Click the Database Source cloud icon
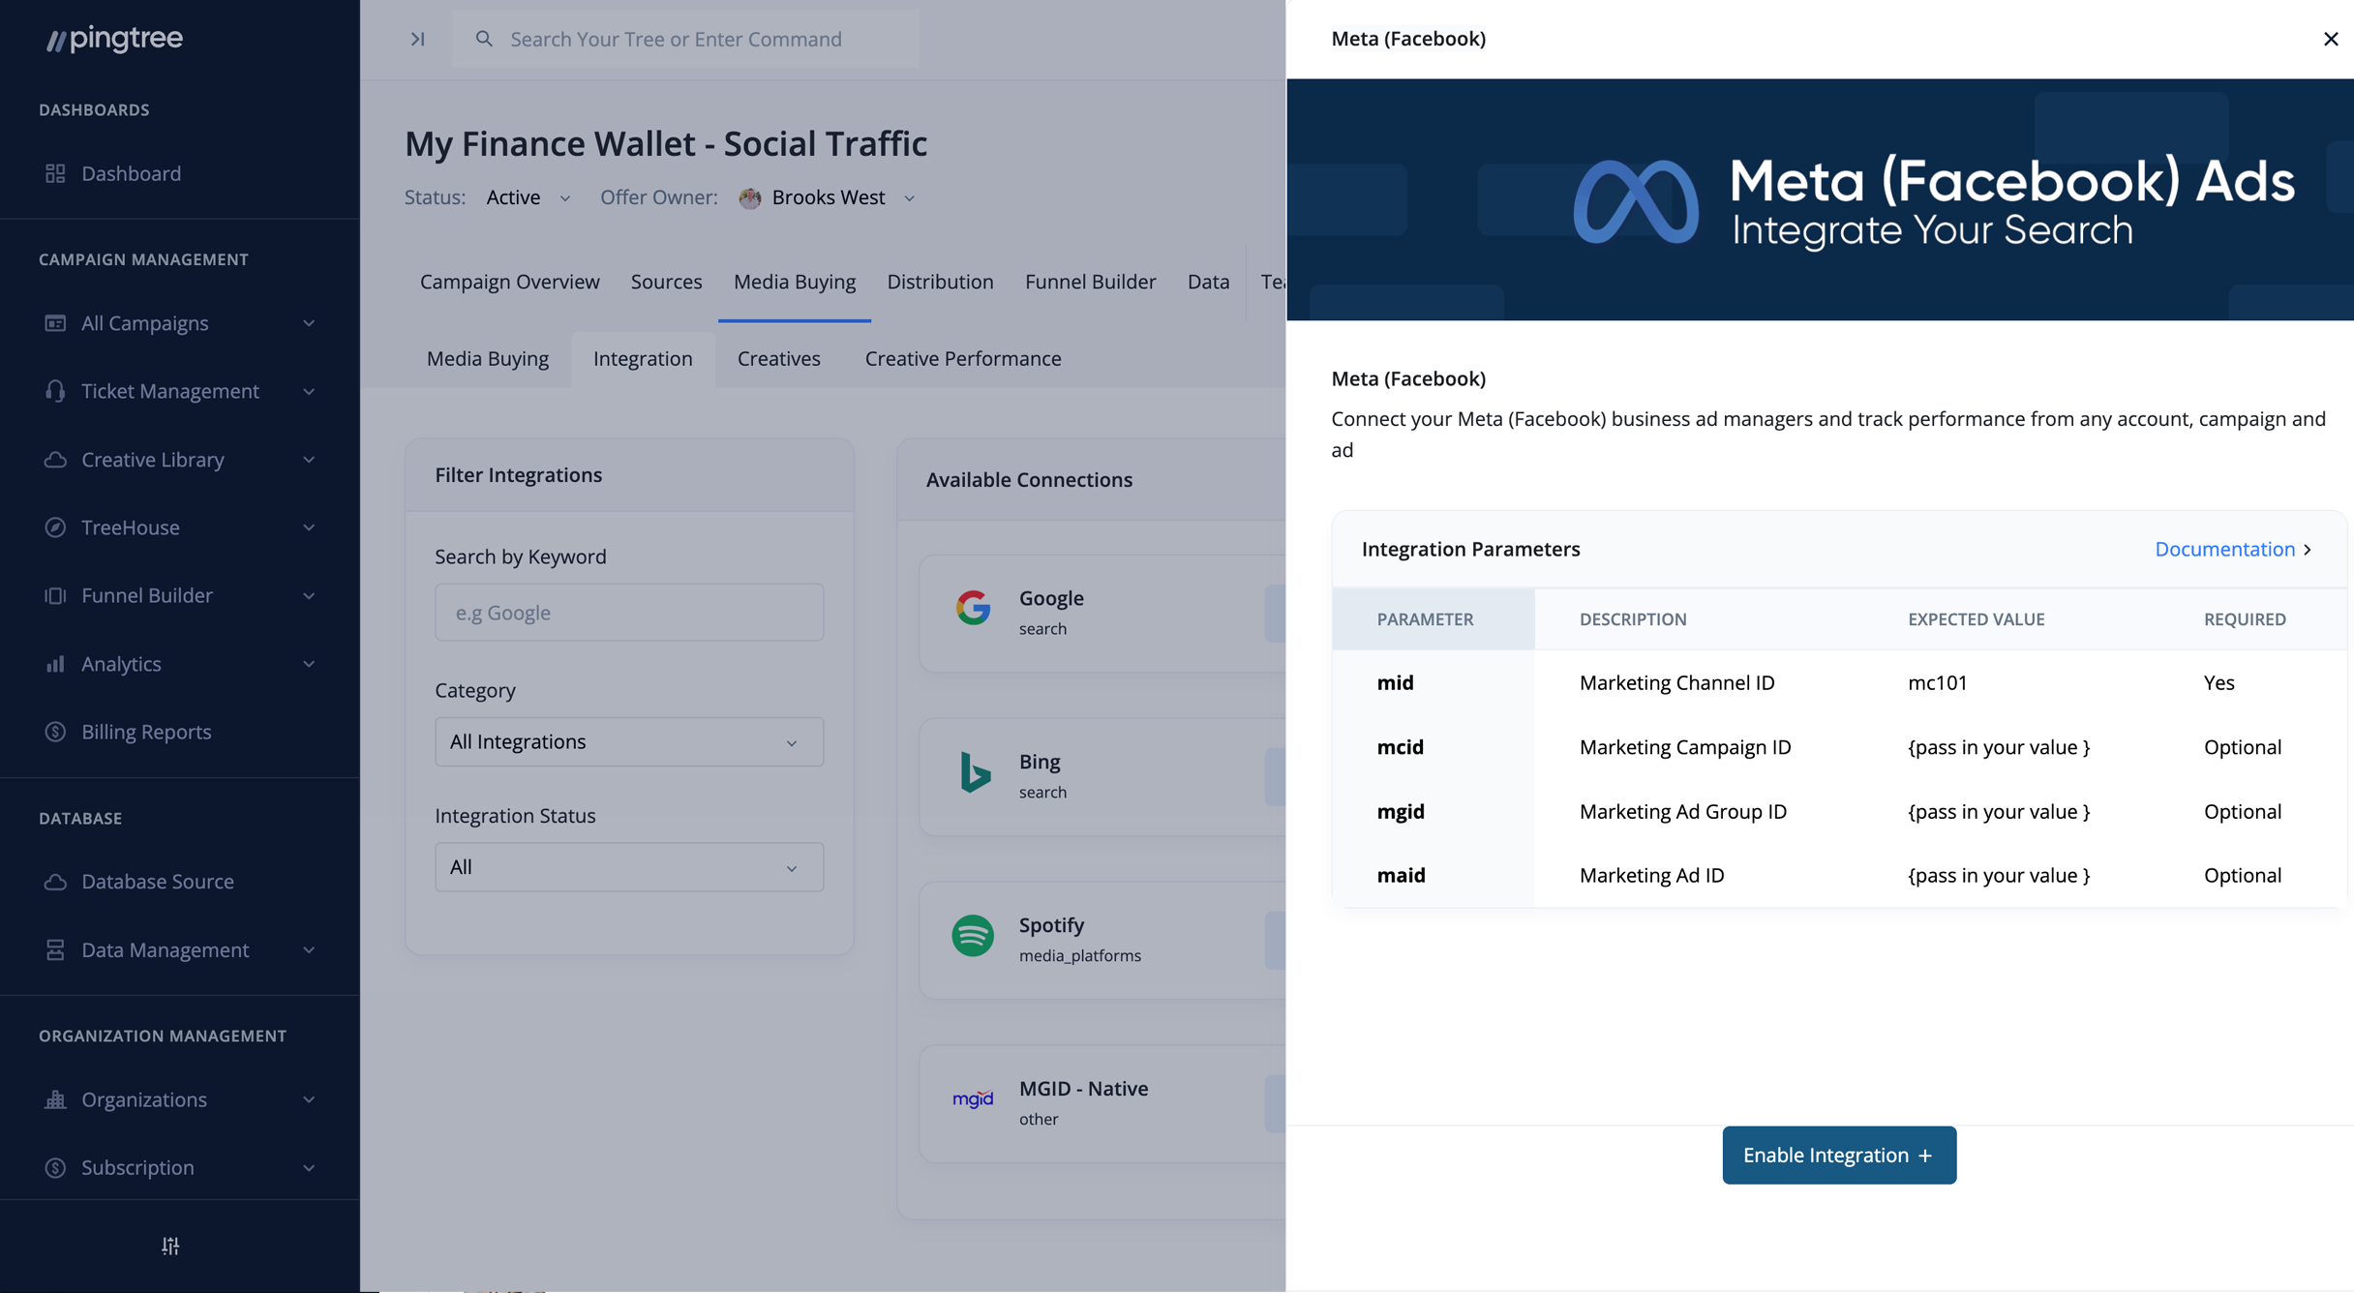This screenshot has height=1293, width=2354. pos(55,882)
